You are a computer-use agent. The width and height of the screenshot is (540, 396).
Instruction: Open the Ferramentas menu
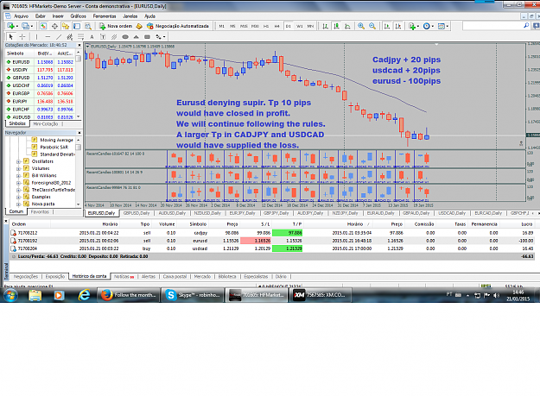[x=105, y=16]
